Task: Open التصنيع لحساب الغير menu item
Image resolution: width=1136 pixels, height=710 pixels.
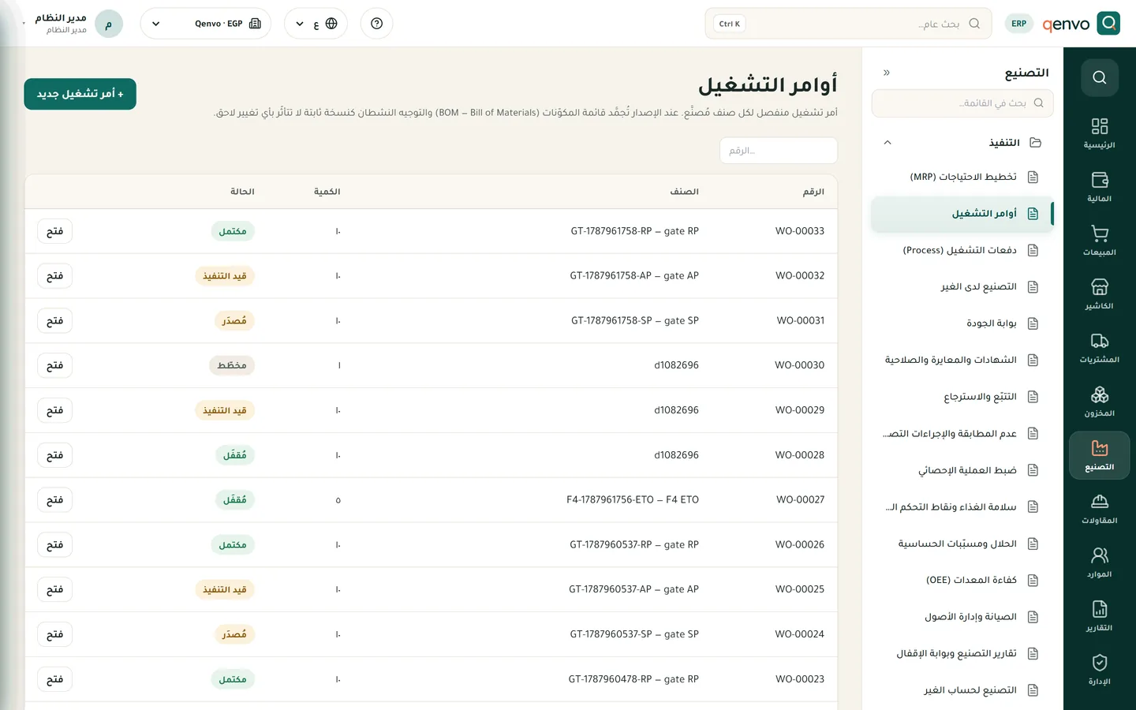Action: pyautogui.click(x=962, y=690)
